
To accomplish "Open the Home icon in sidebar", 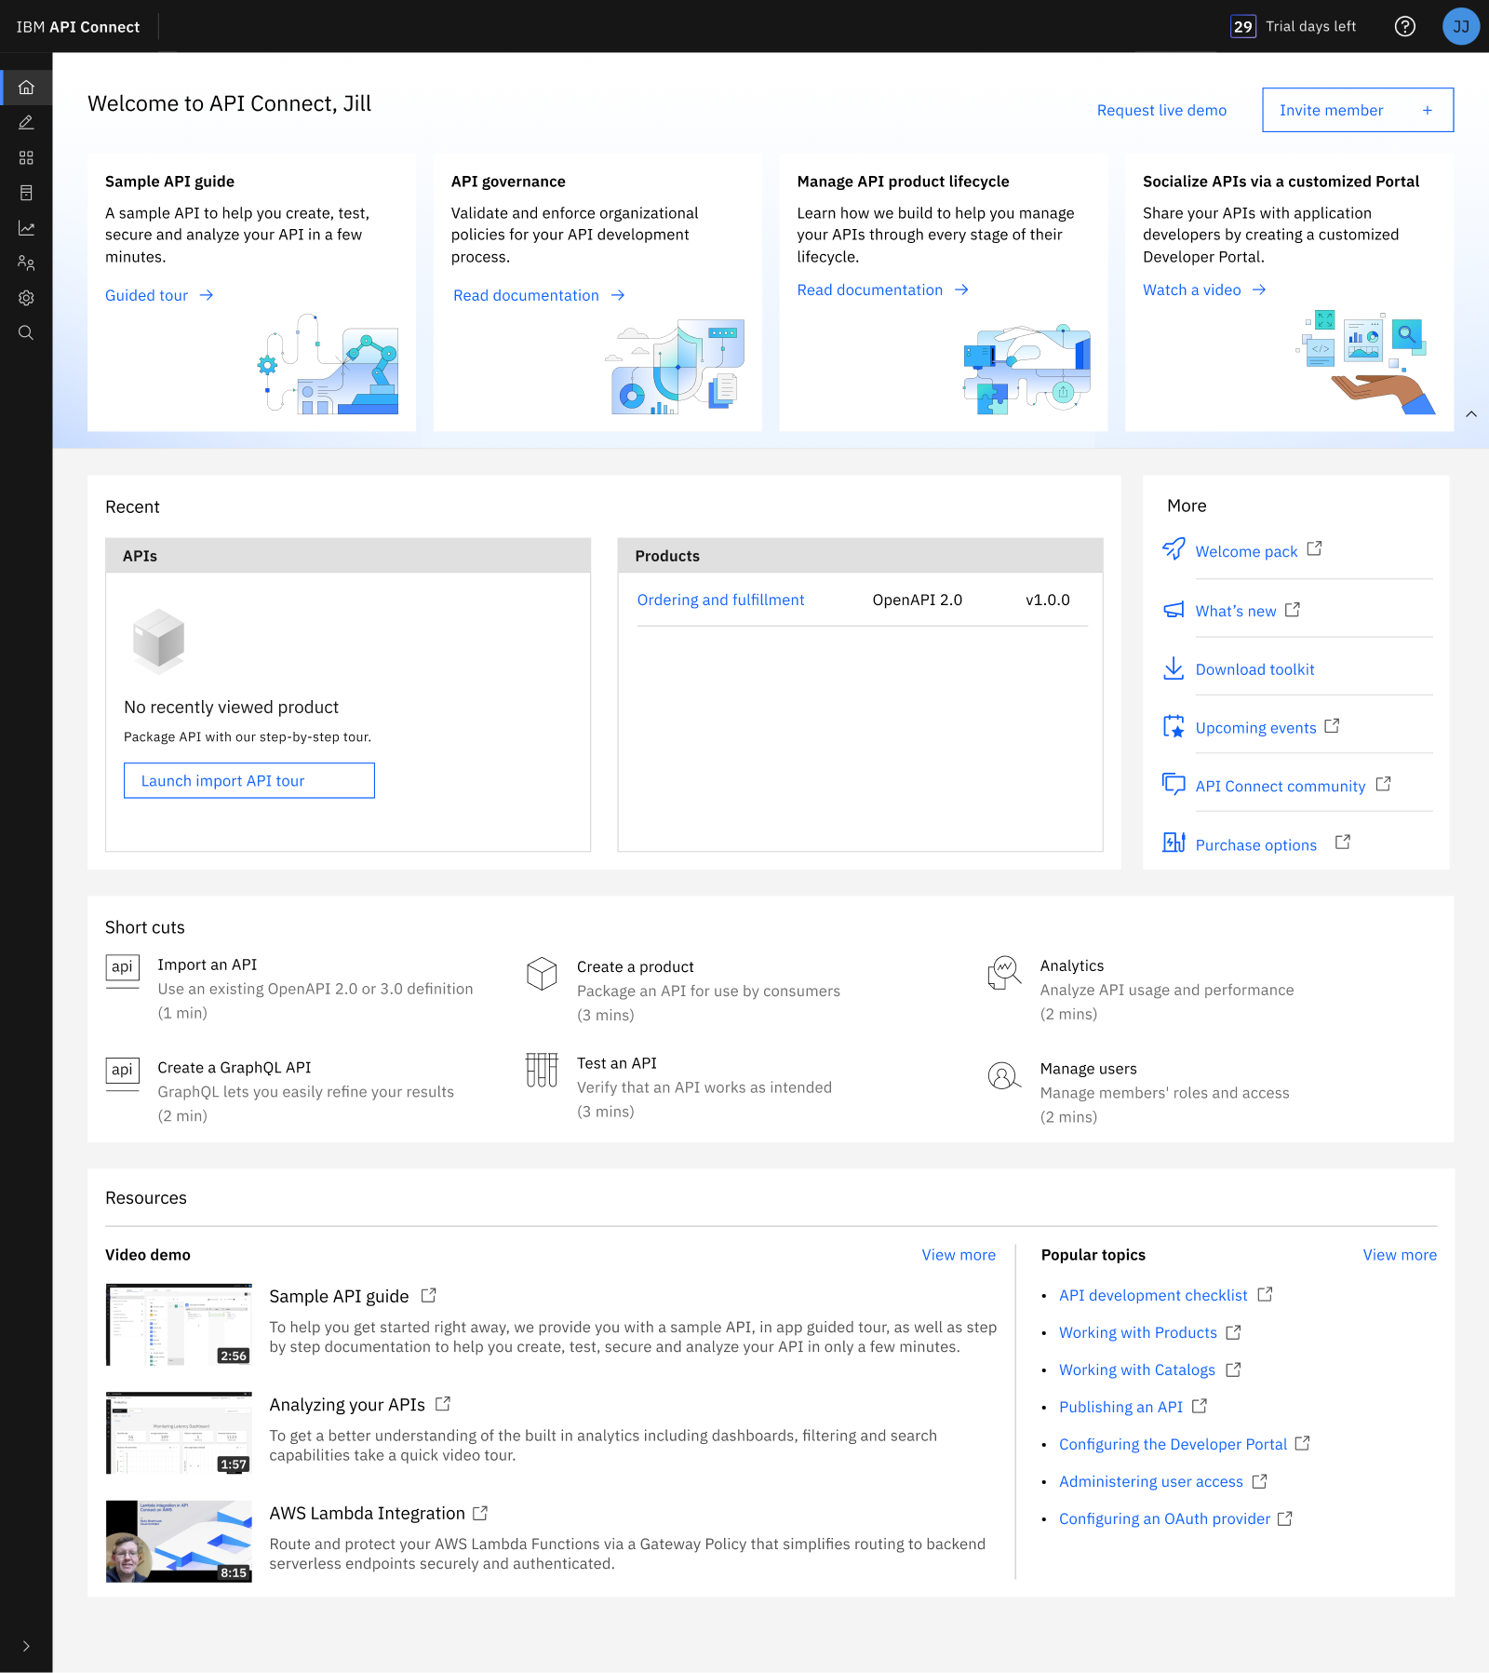I will [26, 88].
